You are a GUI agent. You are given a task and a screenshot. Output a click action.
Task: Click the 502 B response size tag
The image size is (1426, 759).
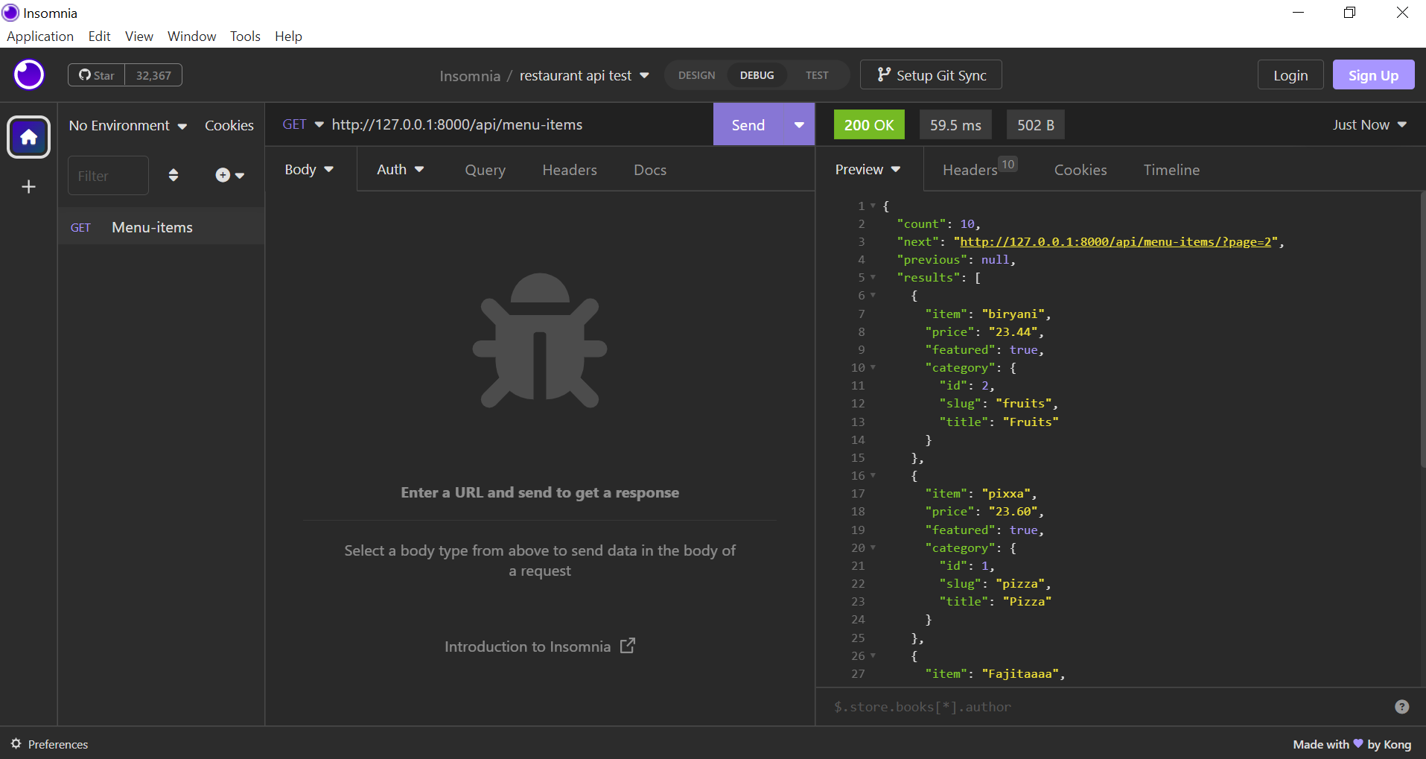1036,124
